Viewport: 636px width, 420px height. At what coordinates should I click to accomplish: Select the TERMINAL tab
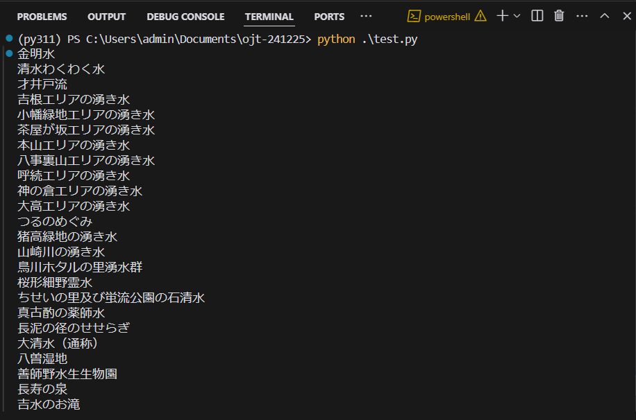point(269,17)
